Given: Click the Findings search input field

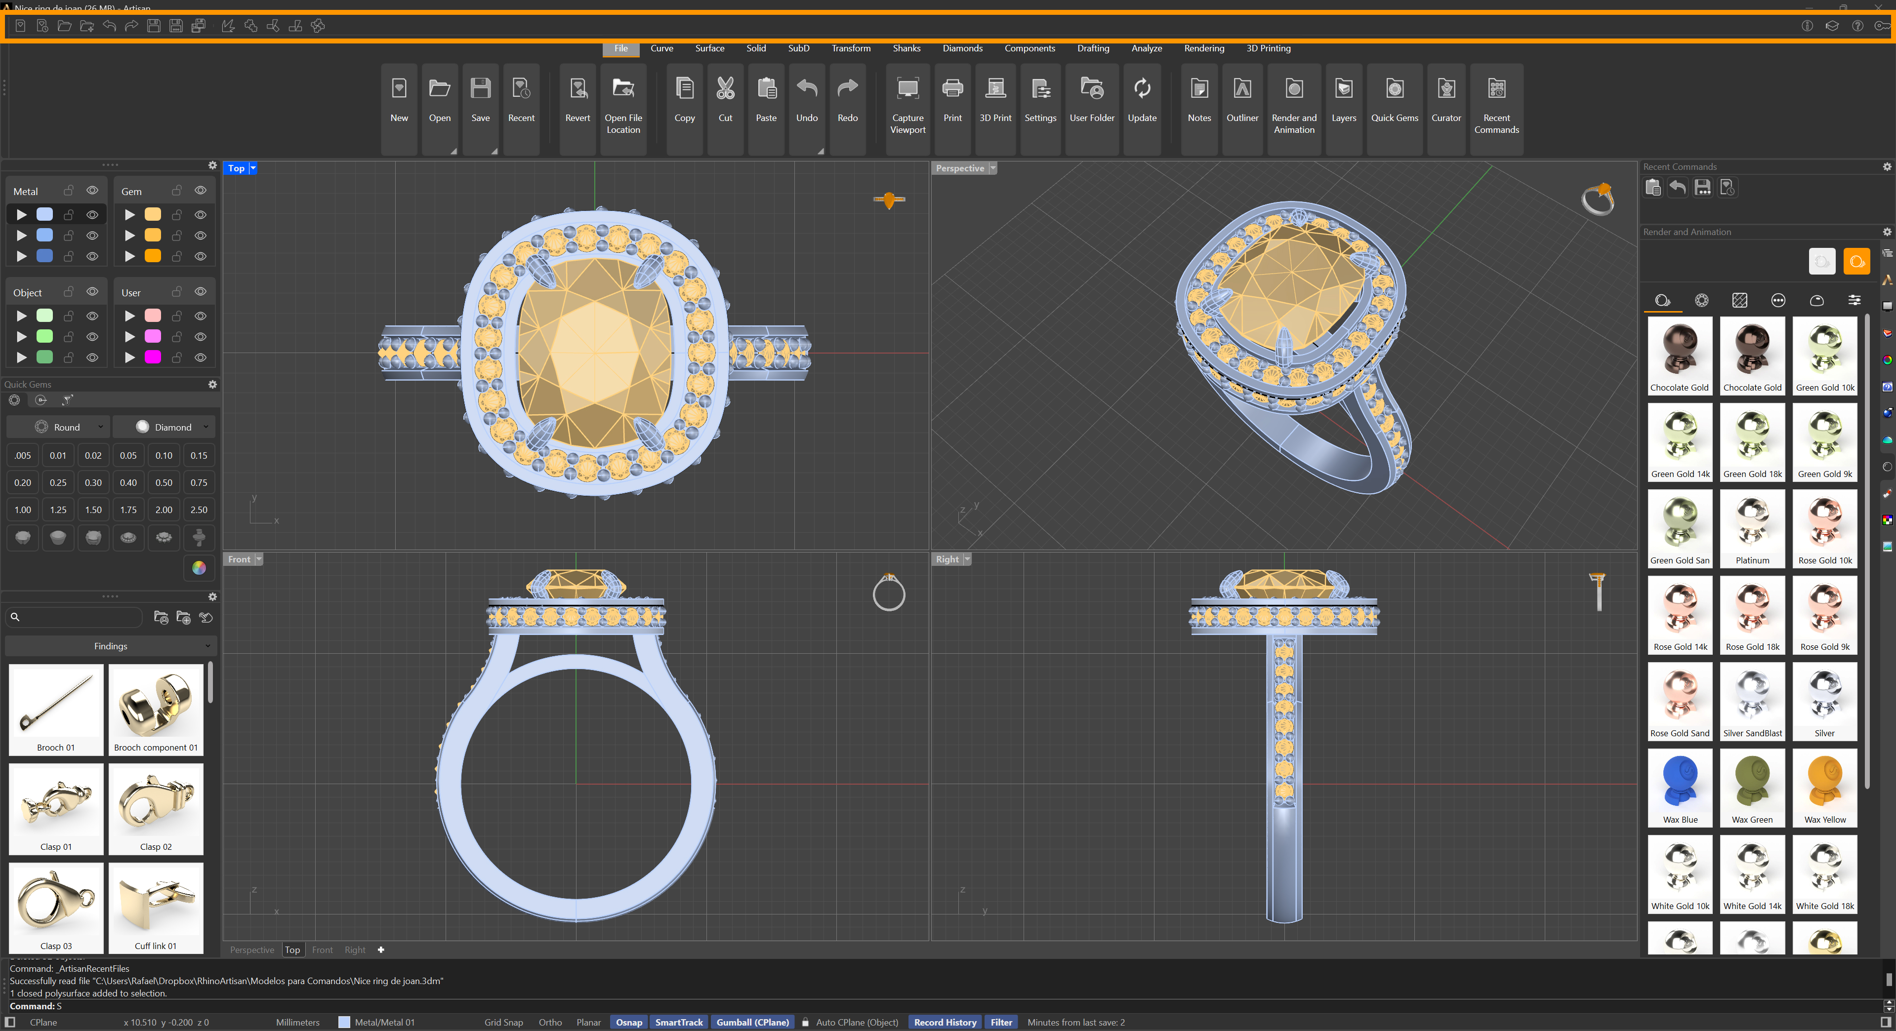Looking at the screenshot, I should click(x=74, y=617).
